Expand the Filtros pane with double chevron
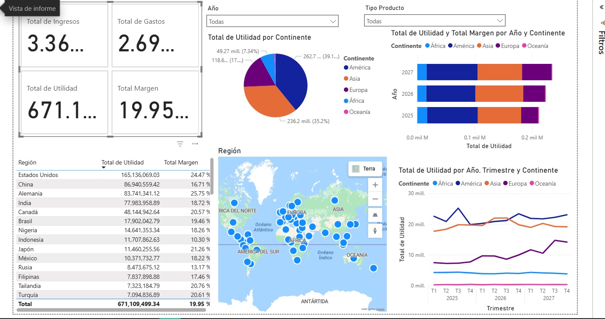The image size is (605, 319). pos(602,7)
